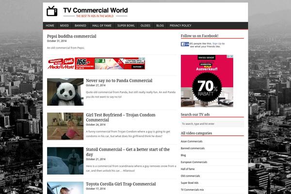
Task: Click the Trojan commercial thumbnail
Action: point(65,126)
